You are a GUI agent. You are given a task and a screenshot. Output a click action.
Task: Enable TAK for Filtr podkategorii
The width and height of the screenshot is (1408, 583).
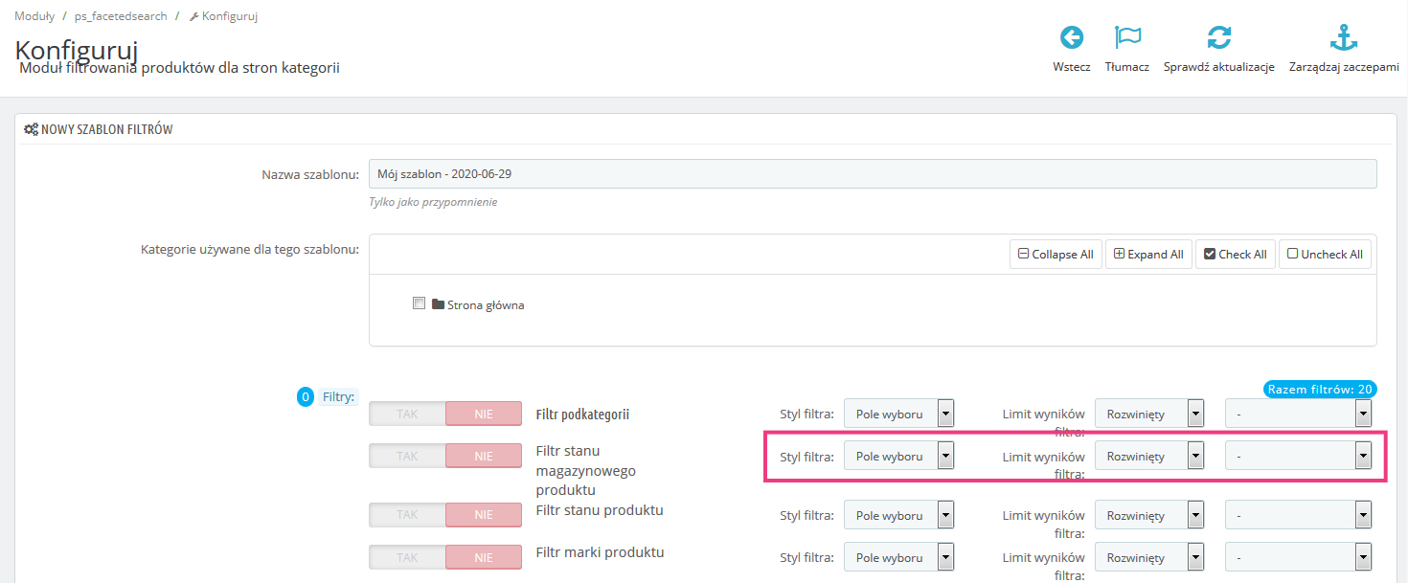coord(407,414)
